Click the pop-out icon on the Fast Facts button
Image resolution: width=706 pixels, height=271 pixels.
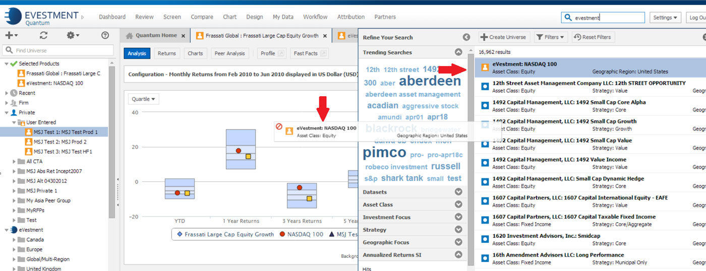point(323,53)
